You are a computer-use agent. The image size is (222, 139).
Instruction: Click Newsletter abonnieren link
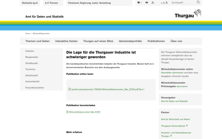172,73
